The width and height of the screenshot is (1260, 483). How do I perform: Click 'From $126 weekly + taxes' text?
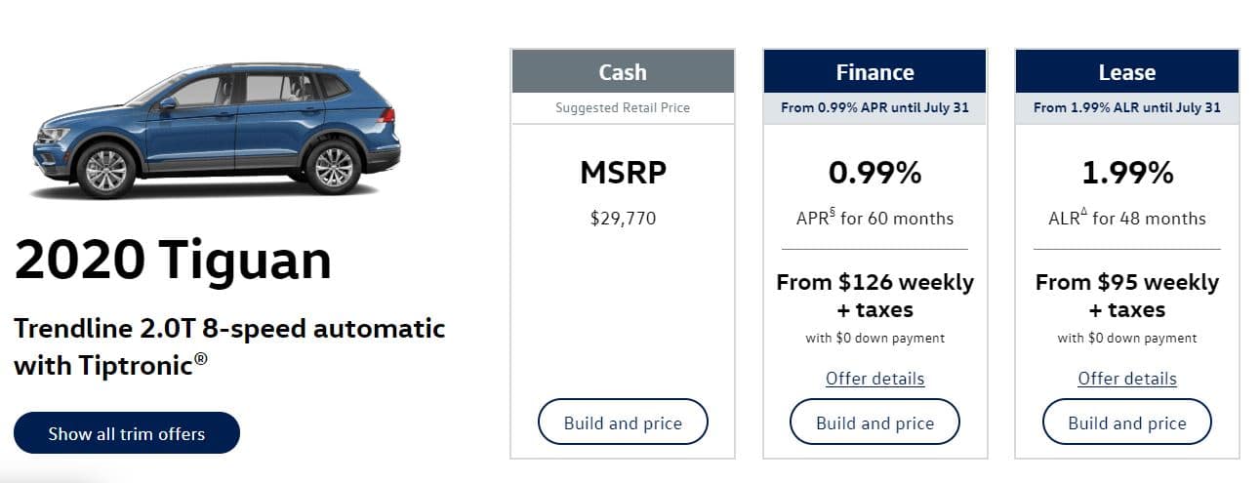(x=874, y=296)
